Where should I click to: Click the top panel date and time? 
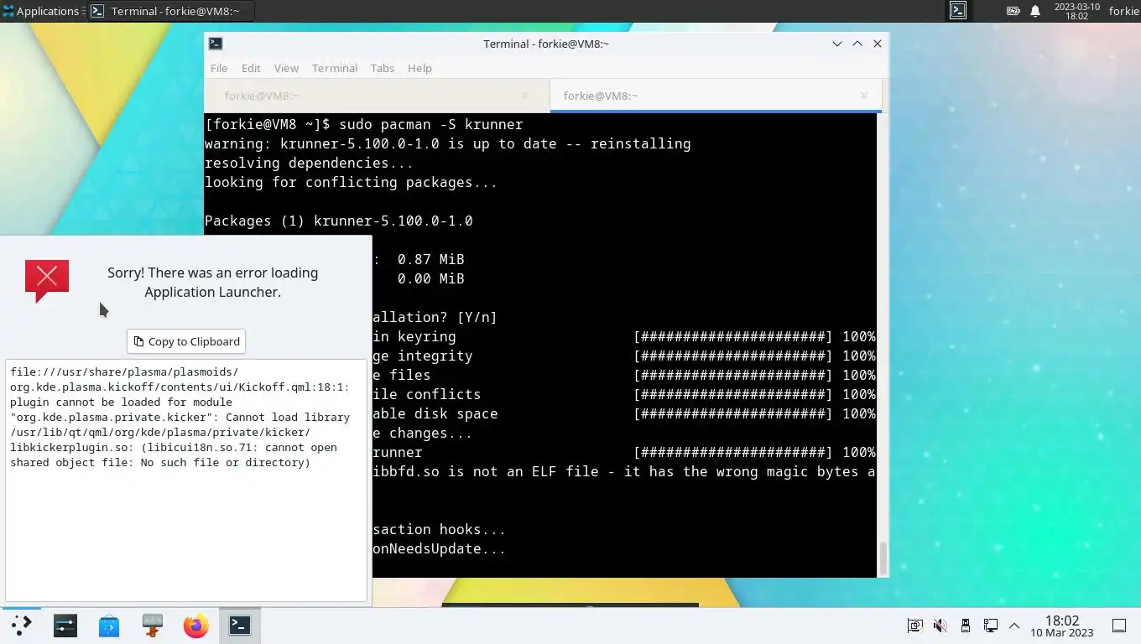tap(1076, 11)
